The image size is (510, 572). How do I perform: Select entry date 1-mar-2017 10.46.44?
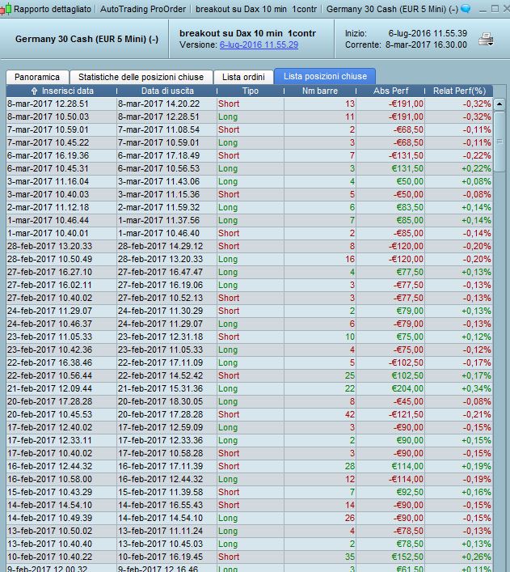48,220
